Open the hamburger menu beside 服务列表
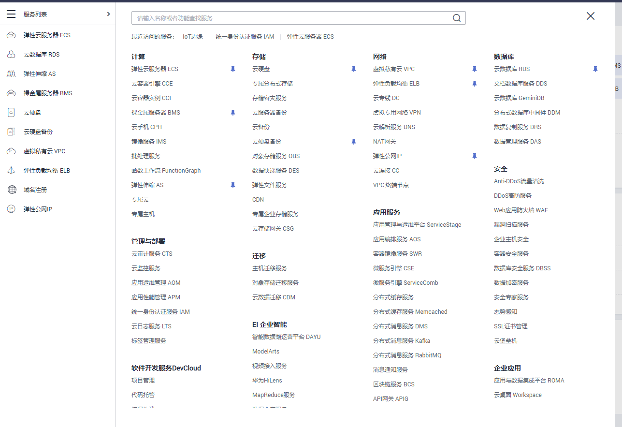The image size is (622, 427). click(x=11, y=14)
